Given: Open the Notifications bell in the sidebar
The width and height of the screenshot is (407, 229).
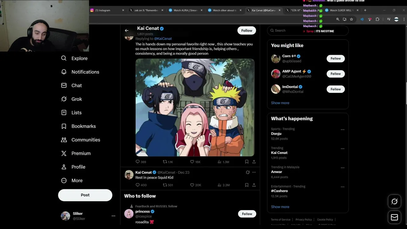Looking at the screenshot, I should (80, 72).
